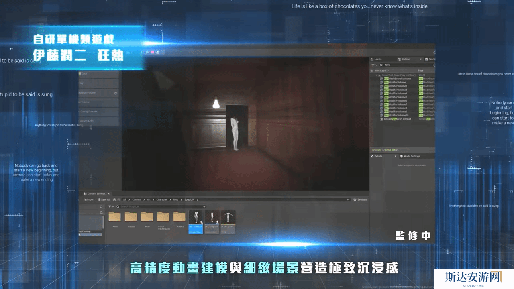Click the Character breadcrumb in path bar

(x=162, y=199)
